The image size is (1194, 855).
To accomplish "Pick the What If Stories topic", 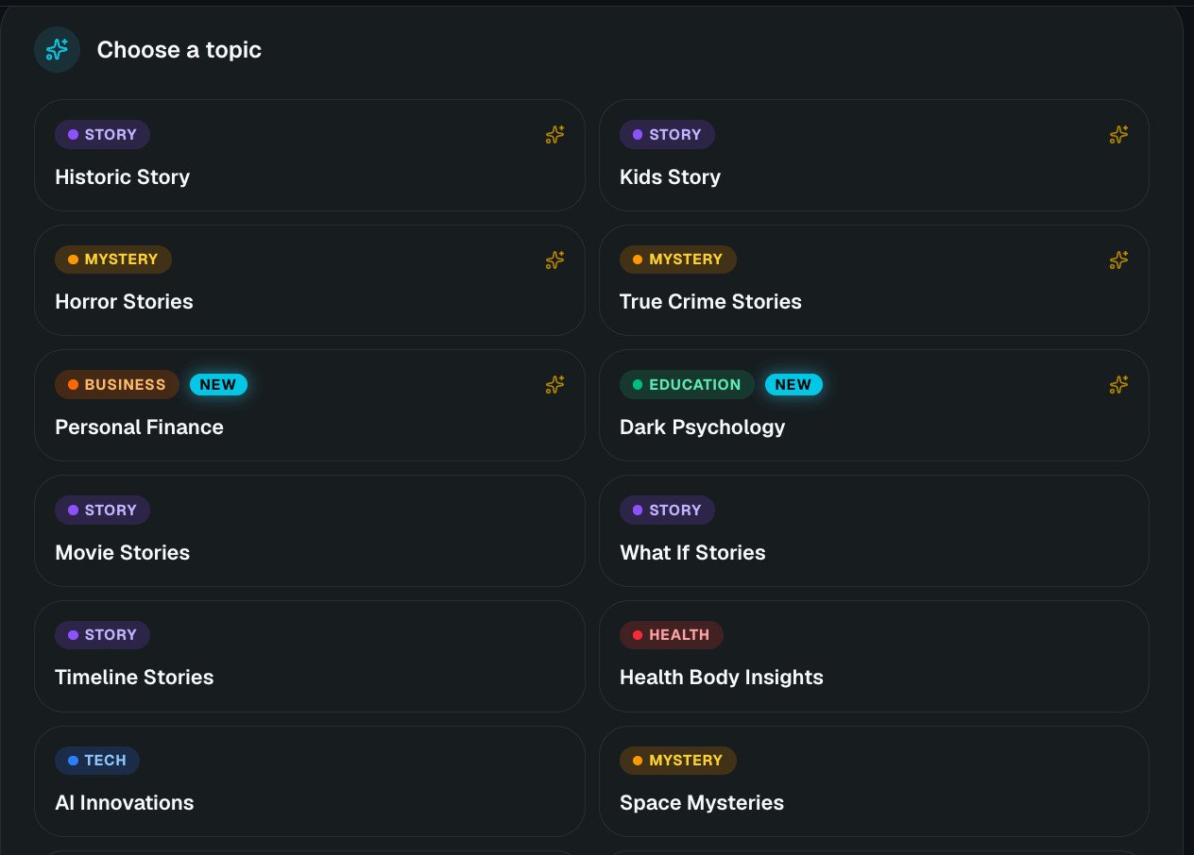I will tap(874, 531).
